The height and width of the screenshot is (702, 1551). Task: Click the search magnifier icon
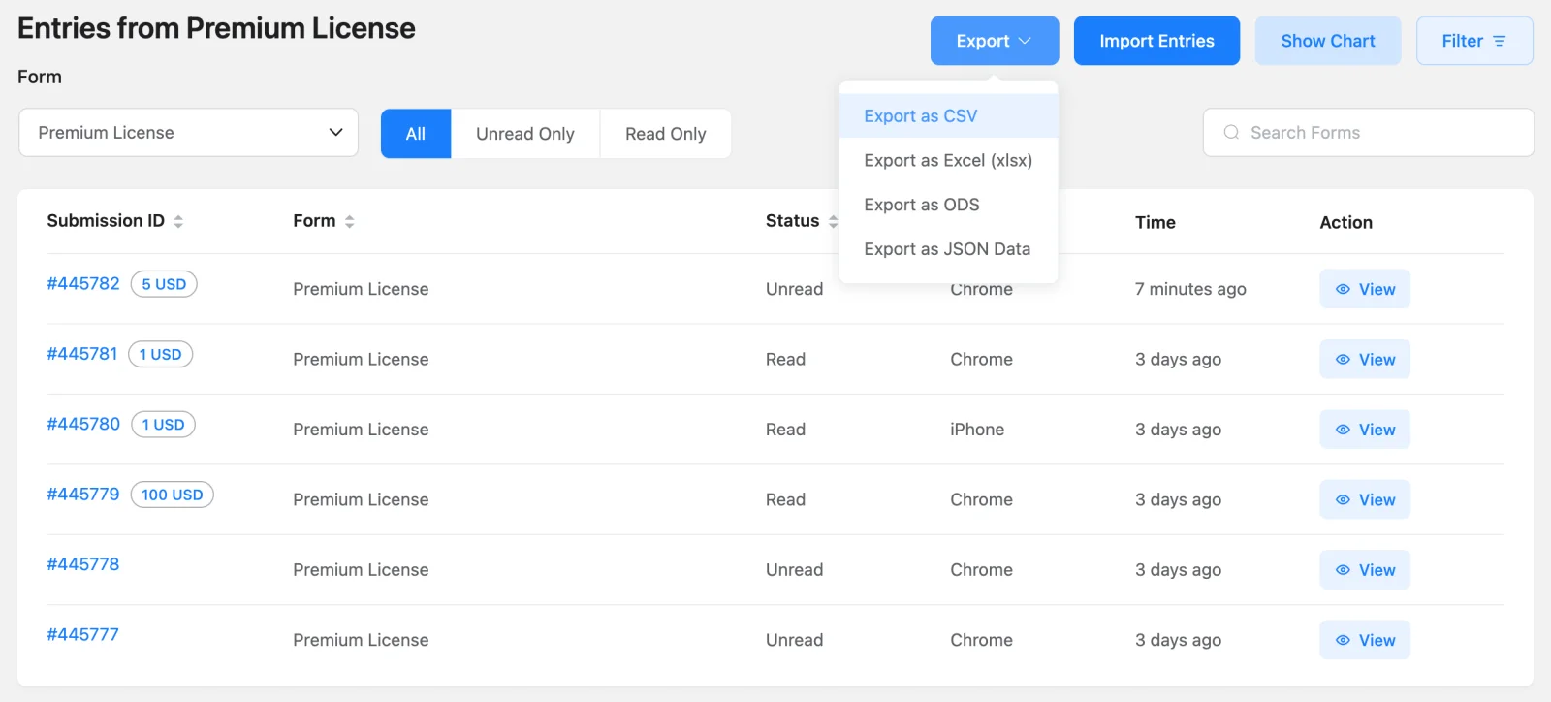pos(1231,133)
